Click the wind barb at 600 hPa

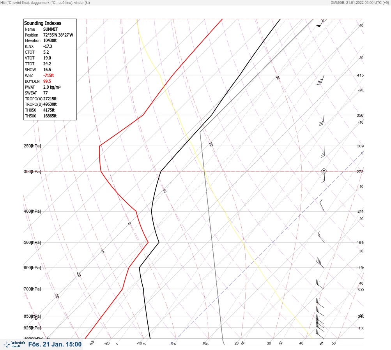[x=320, y=263]
